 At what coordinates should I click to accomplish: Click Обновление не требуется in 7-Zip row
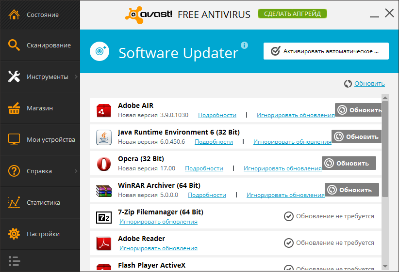[x=335, y=216]
